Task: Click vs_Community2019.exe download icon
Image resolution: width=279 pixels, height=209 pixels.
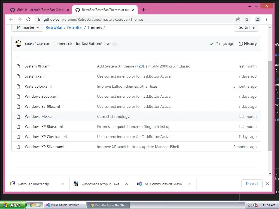Action: point(139,184)
